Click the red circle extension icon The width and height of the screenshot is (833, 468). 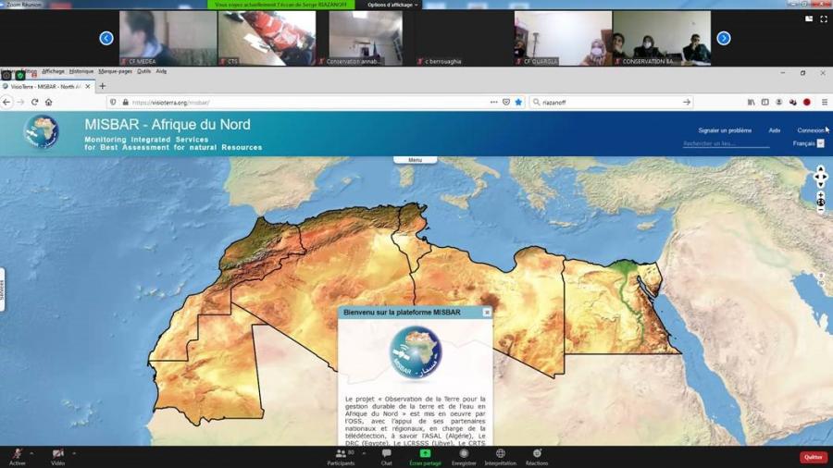(x=807, y=102)
